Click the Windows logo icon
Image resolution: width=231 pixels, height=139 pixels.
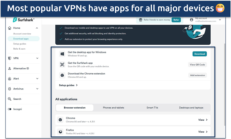coord(62,54)
